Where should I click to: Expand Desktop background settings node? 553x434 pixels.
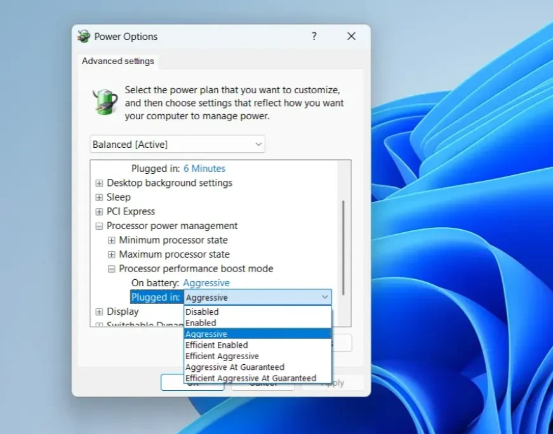(x=100, y=183)
